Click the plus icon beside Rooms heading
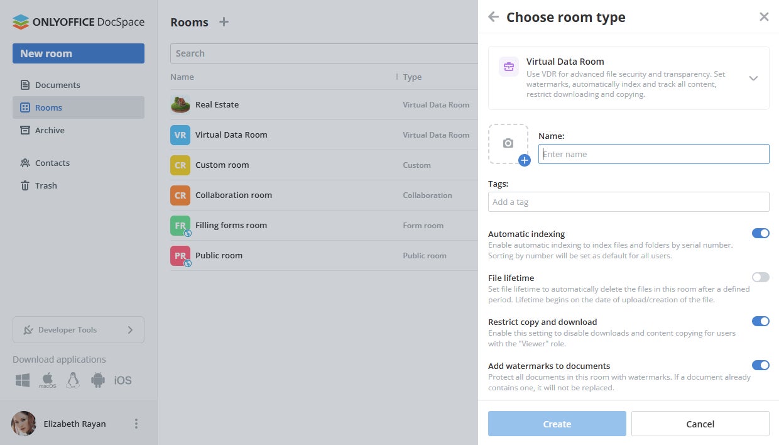Image resolution: width=779 pixels, height=445 pixels. coord(224,22)
